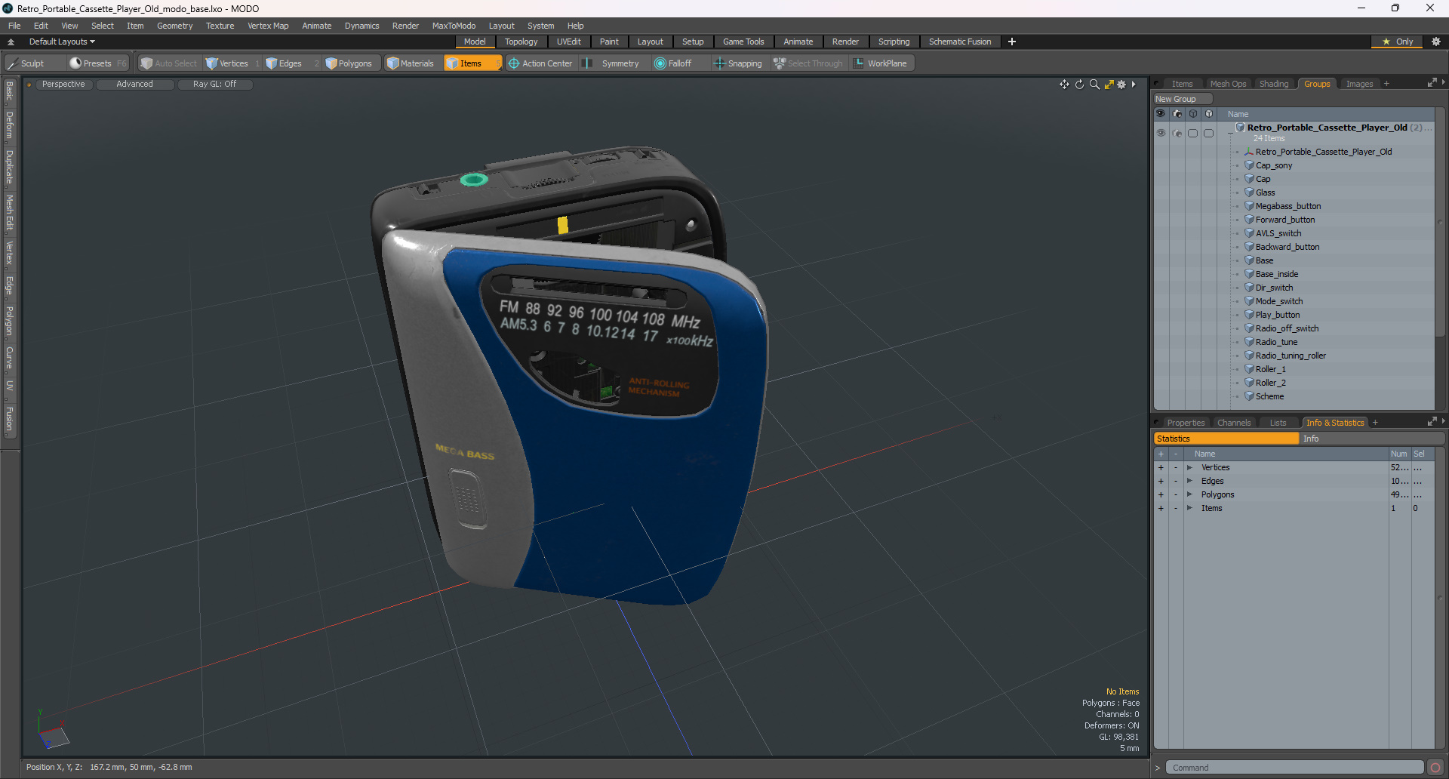The width and height of the screenshot is (1449, 779).
Task: Click plus button on Vertices row
Action: (x=1161, y=467)
